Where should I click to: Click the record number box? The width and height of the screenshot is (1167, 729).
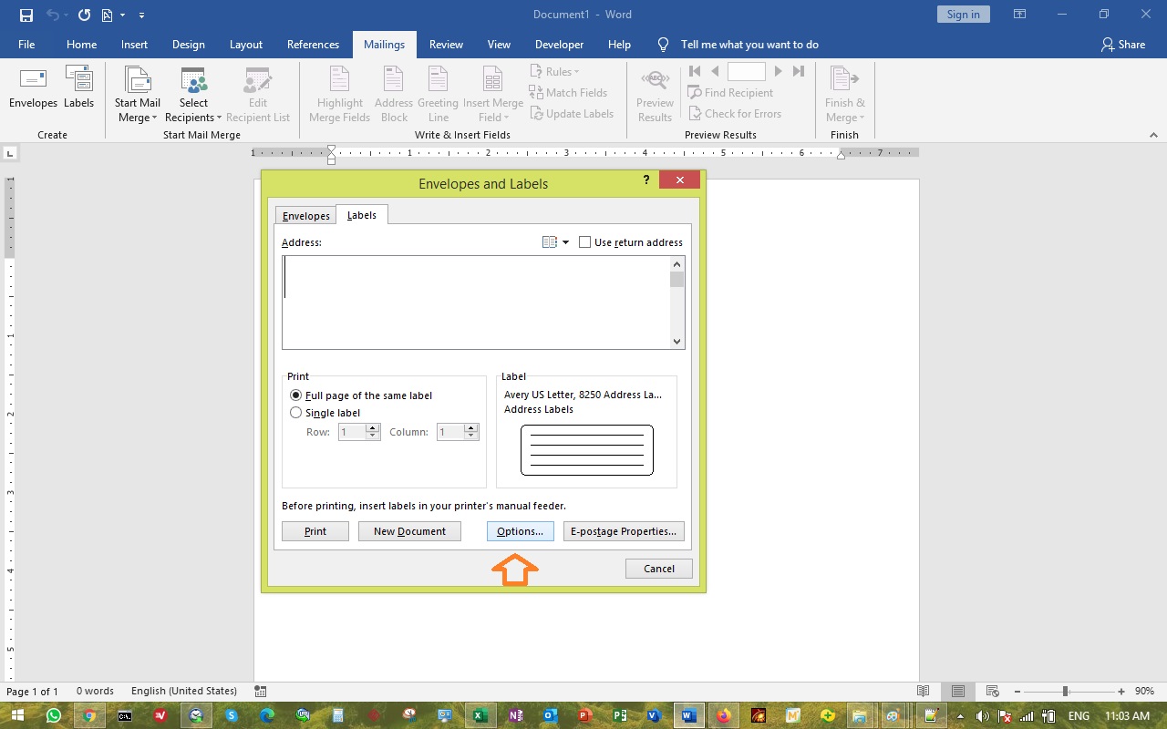pyautogui.click(x=747, y=71)
